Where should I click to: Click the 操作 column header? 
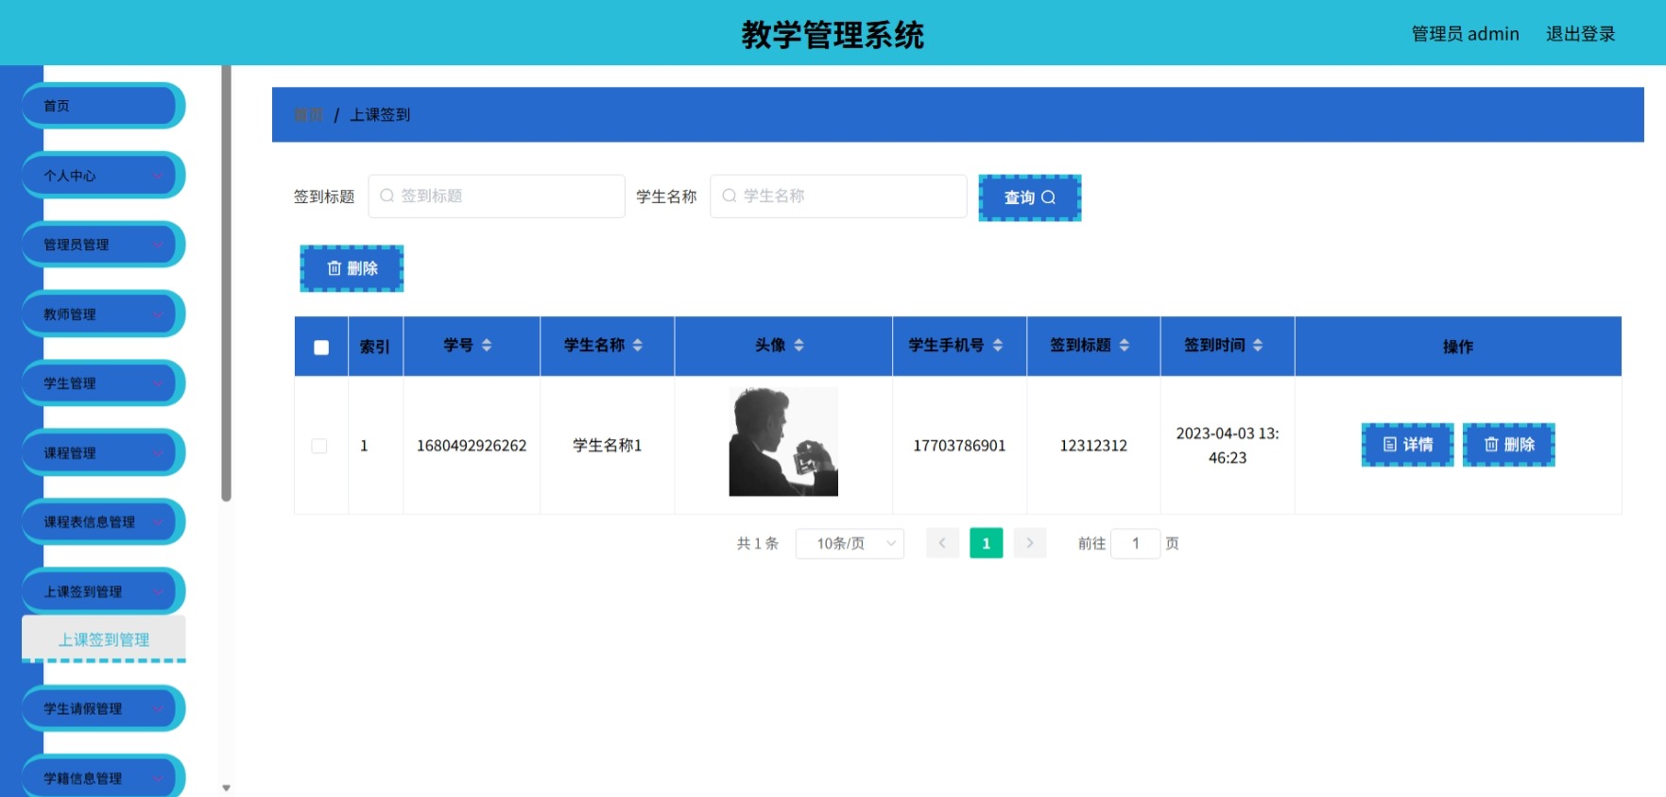(x=1458, y=347)
